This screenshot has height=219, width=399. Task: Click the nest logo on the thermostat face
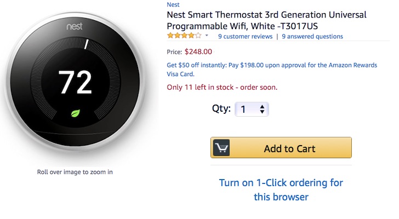[x=75, y=26]
